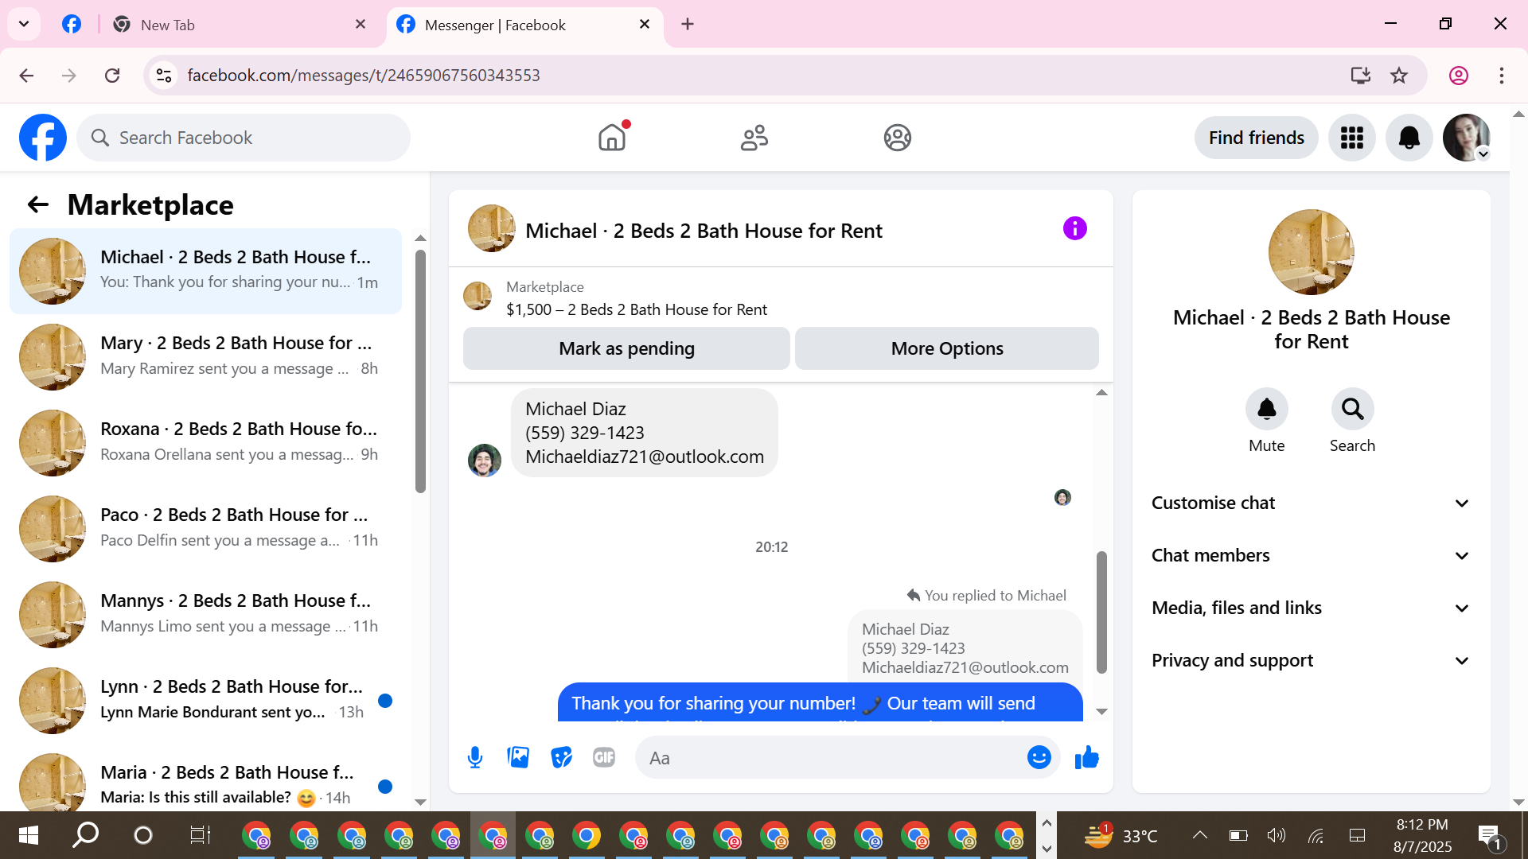Open a new browser tab
This screenshot has height=859, width=1528.
(x=688, y=25)
